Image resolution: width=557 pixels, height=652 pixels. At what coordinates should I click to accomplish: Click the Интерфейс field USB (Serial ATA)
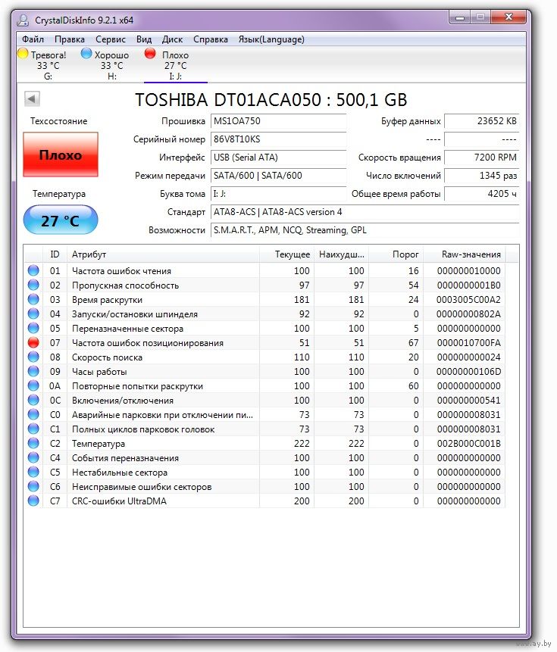point(278,158)
